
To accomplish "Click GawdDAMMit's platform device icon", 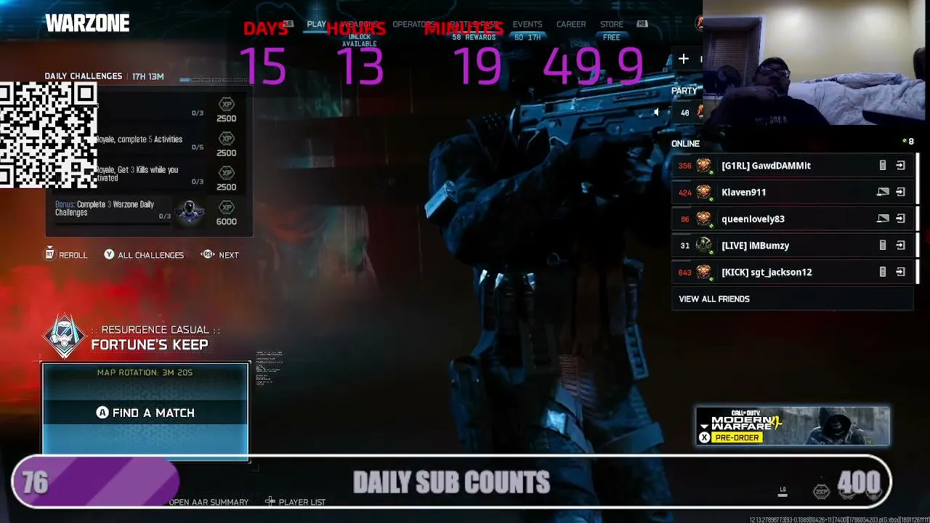I will point(883,166).
